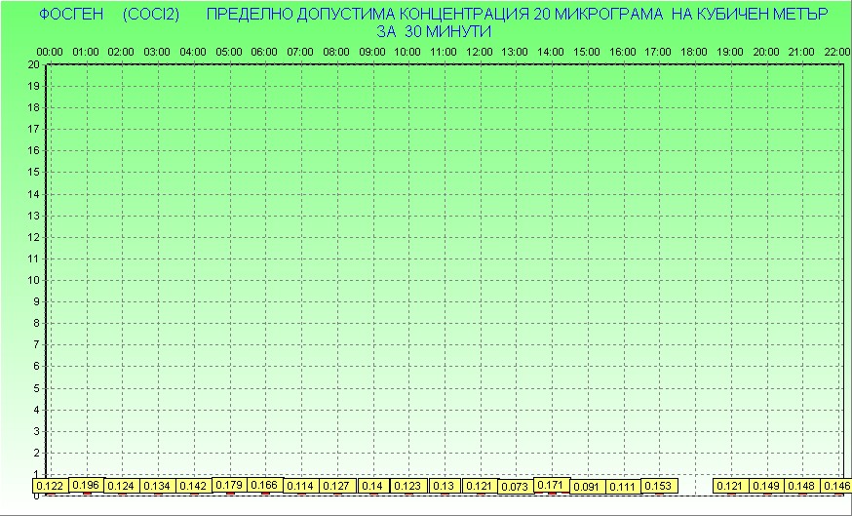Image resolution: width=852 pixels, height=516 pixels.
Task: Select the 0.149 value label
Action: pos(766,486)
